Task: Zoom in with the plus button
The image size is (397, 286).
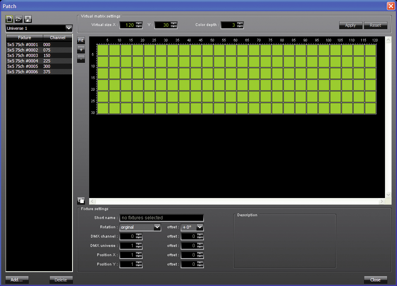Action: pos(81,50)
